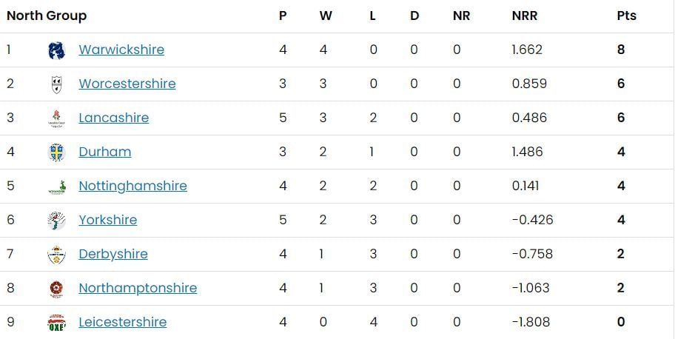
Task: Click the Worcestershire team crest icon
Action: point(56,84)
